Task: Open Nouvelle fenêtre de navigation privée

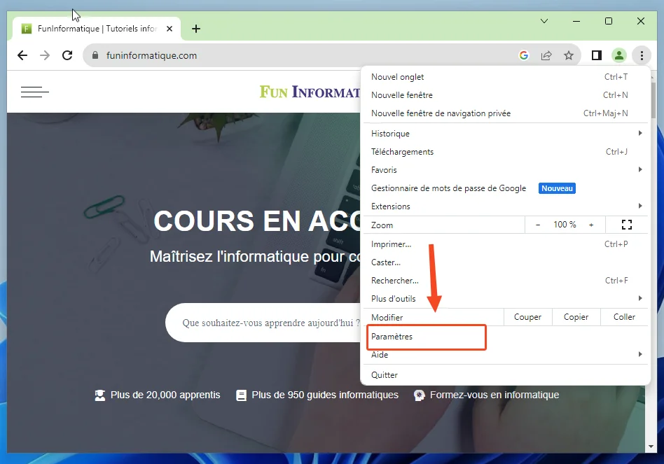Action: point(504,113)
